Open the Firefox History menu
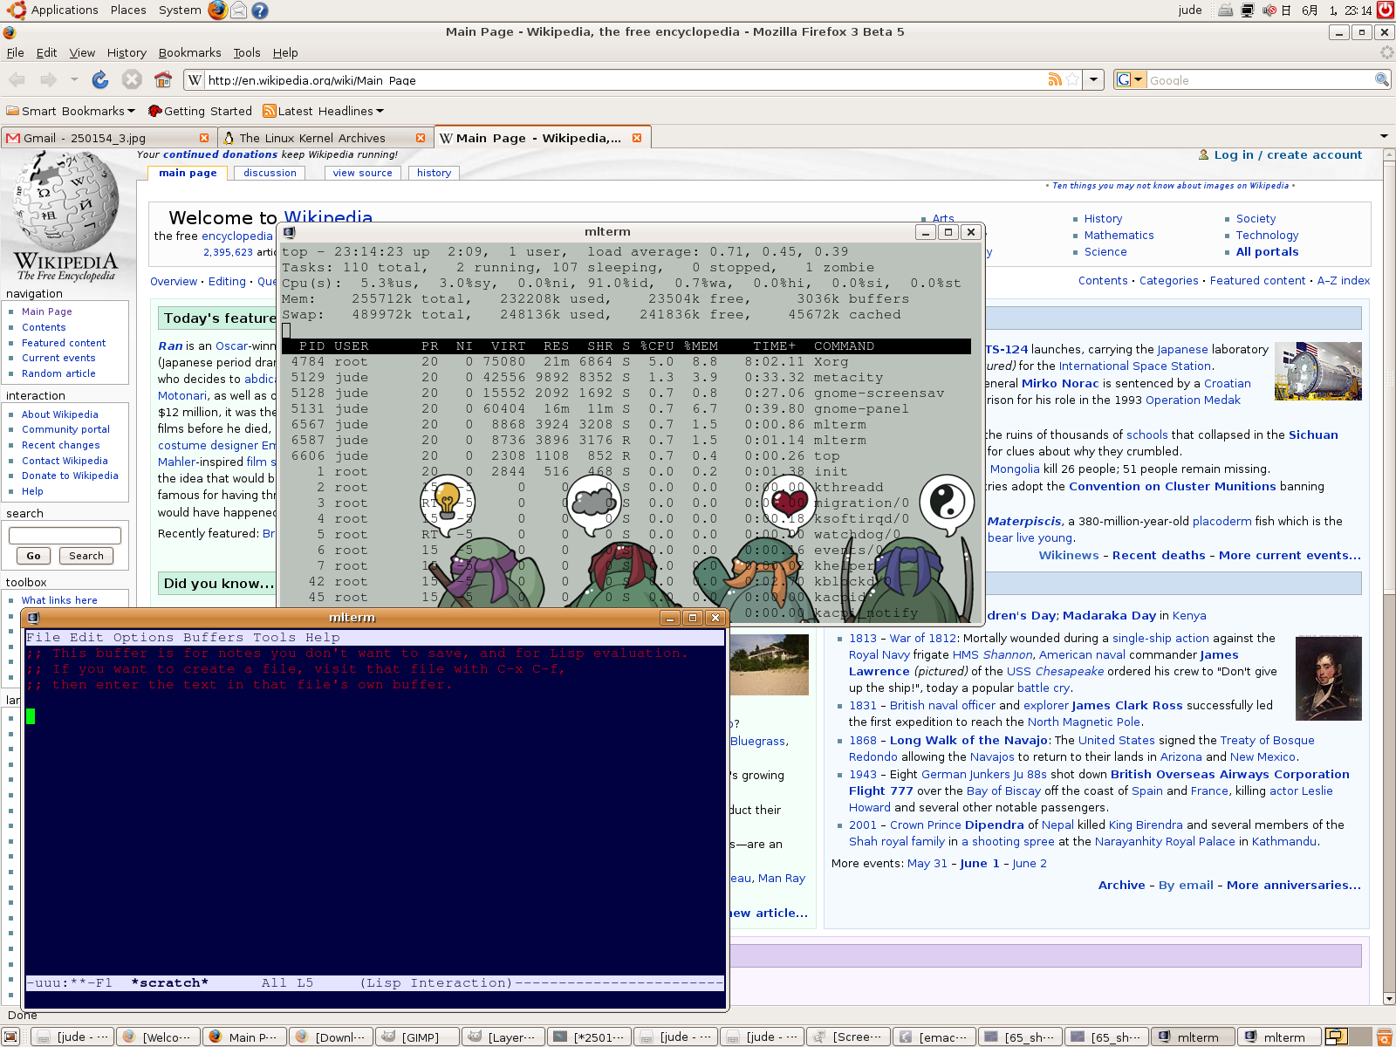Screen dimensions: 1396x1047 pos(127,52)
